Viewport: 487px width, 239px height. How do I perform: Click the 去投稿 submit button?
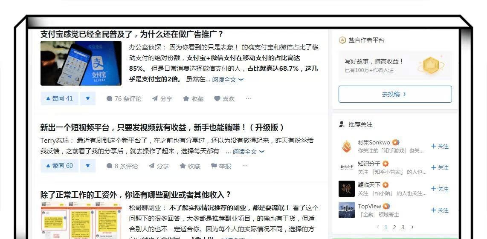tap(395, 94)
